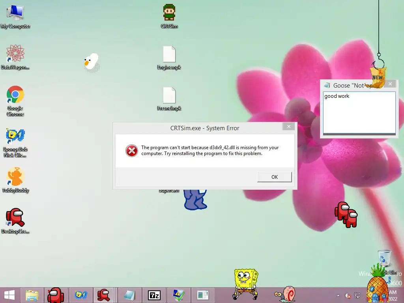Click the white goose on the desktop
404x303 pixels.
92,62
